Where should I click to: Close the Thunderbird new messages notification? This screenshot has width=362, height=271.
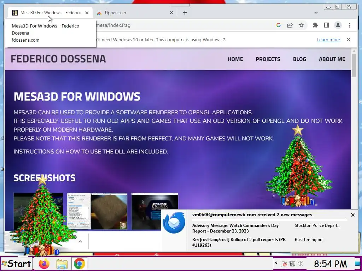pos(352,215)
